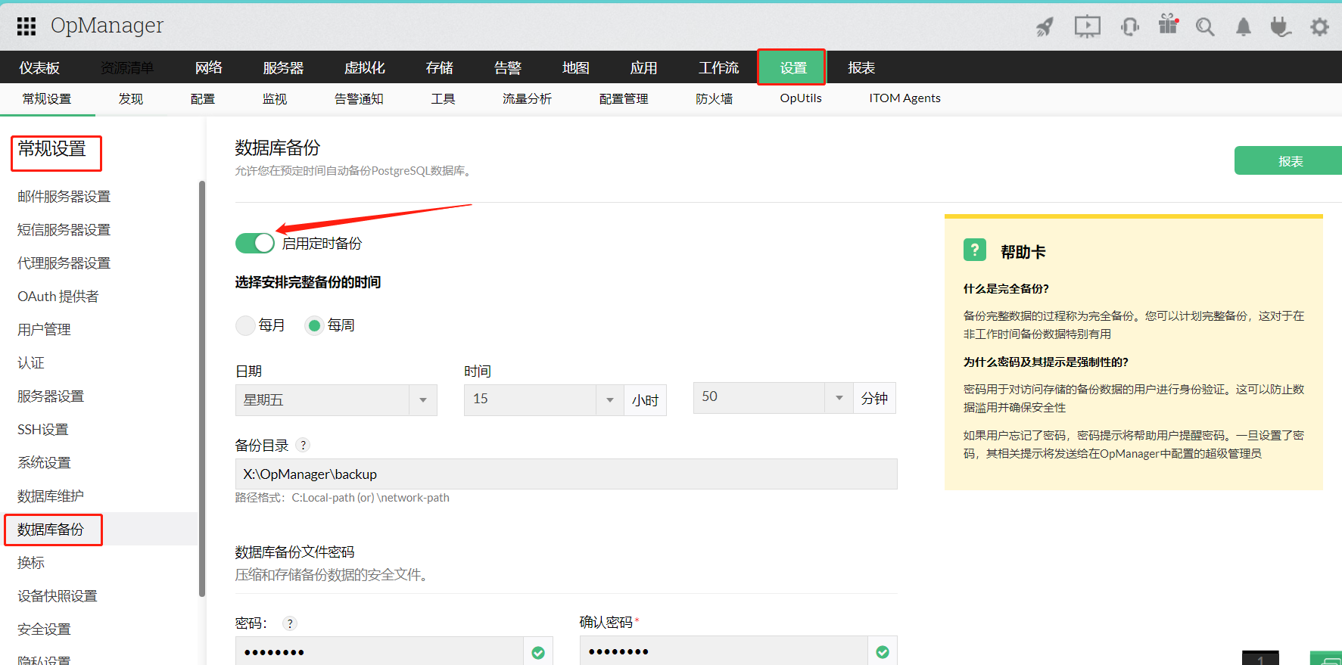The image size is (1342, 665).
Task: Switch to the ITOM Agents sub-tab
Action: point(905,98)
